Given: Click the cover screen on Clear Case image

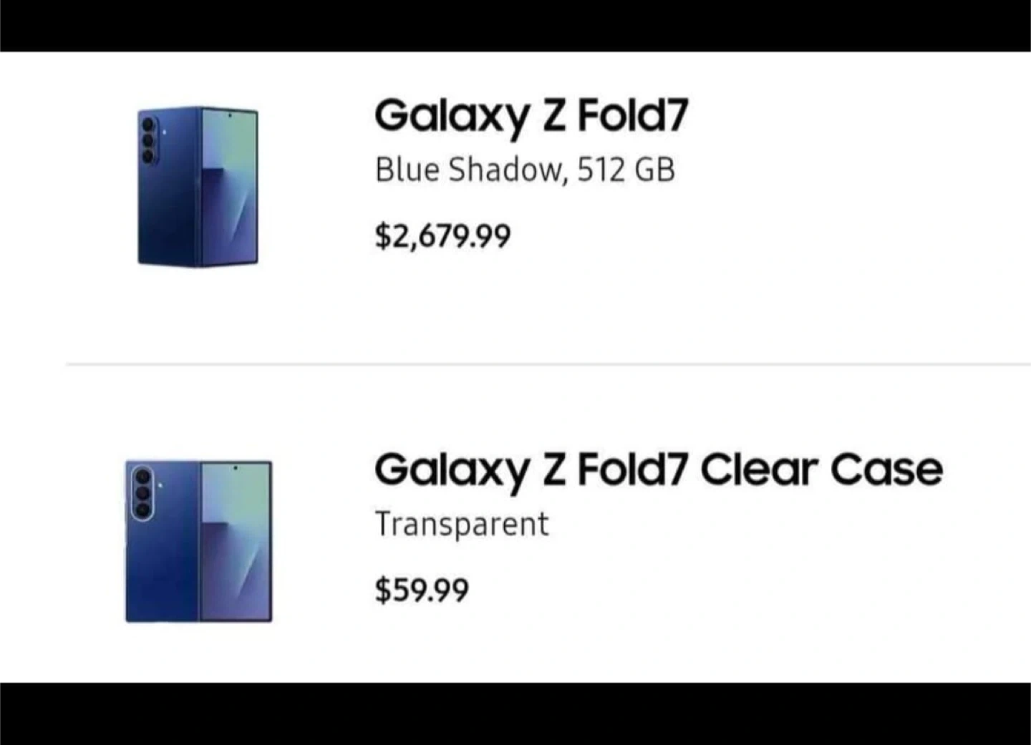Looking at the screenshot, I should [236, 542].
